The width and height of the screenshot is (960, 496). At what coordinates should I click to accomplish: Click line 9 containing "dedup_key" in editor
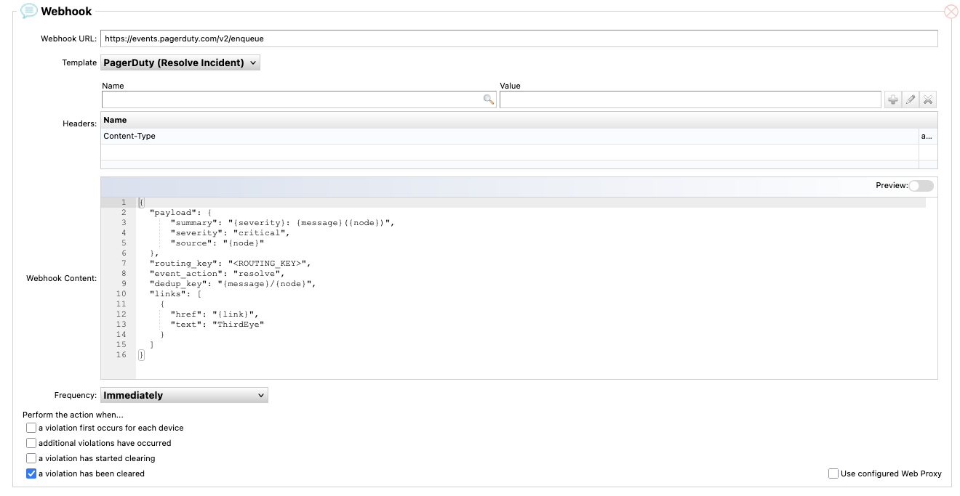click(233, 283)
